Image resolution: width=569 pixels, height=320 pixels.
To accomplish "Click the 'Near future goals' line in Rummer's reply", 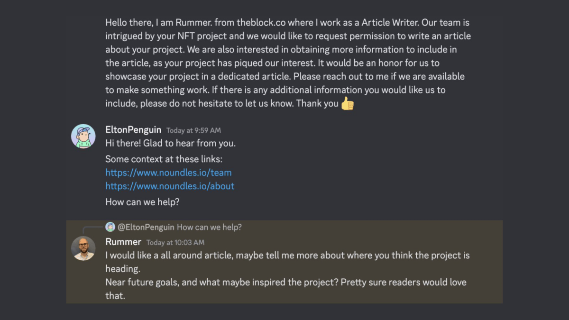I will (x=284, y=282).
